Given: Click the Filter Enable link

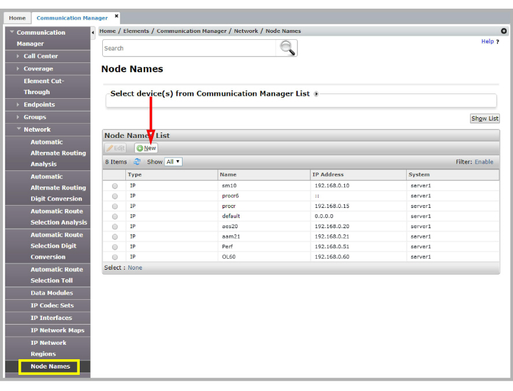Looking at the screenshot, I should pyautogui.click(x=484, y=162).
